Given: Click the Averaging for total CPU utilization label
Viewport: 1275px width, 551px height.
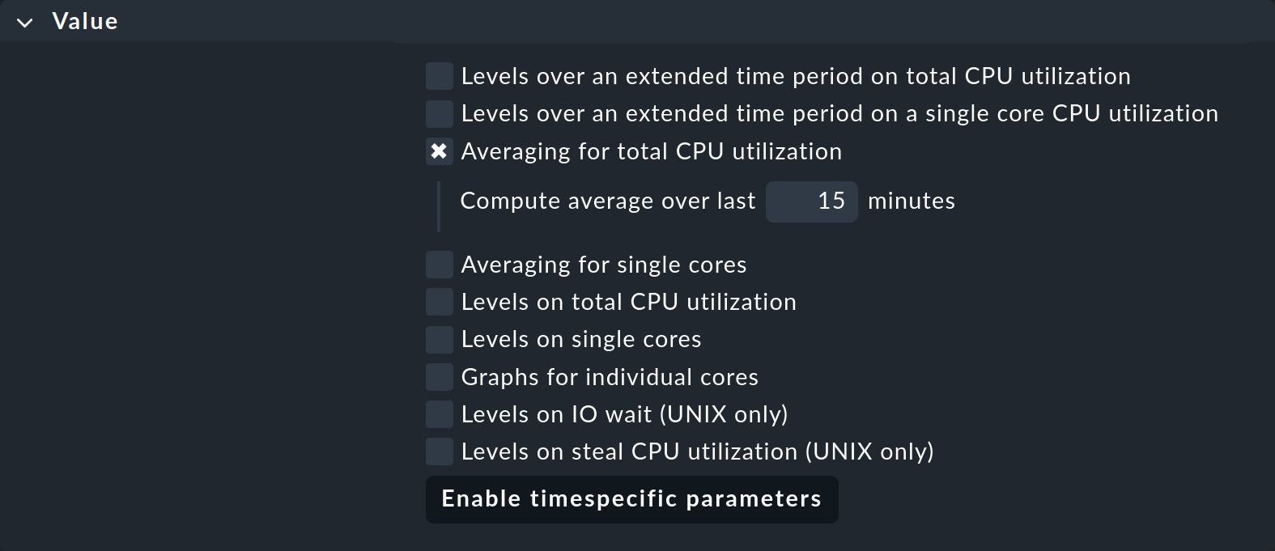Looking at the screenshot, I should [x=651, y=151].
